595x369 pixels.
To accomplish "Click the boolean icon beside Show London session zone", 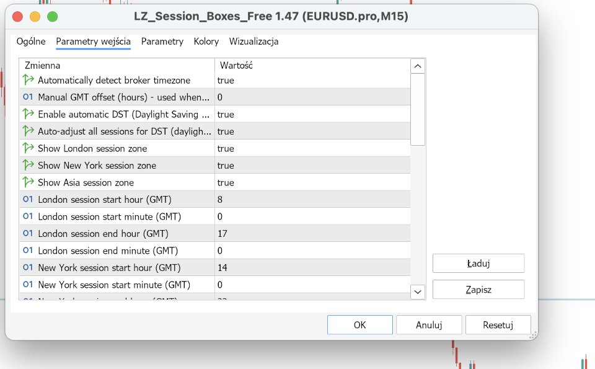I will (x=28, y=148).
